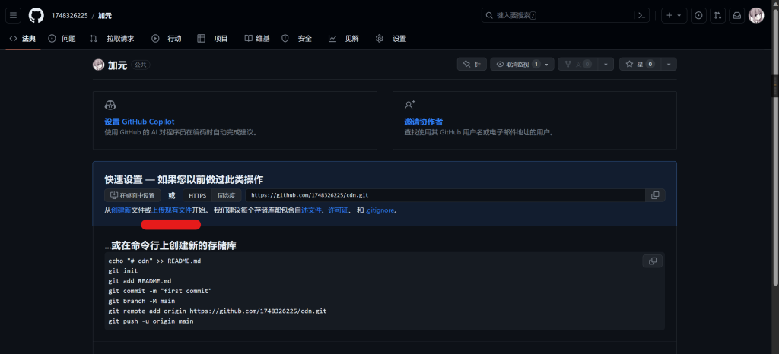Viewport: 779px width, 354px height.
Task: Click the 加元 repository breadcrumb
Action: [105, 16]
